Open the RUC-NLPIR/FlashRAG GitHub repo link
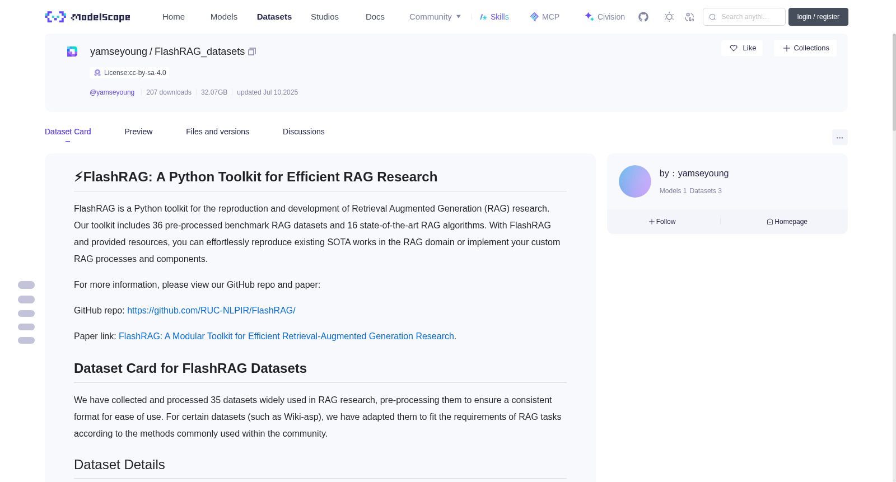The width and height of the screenshot is (896, 482). pos(211,310)
